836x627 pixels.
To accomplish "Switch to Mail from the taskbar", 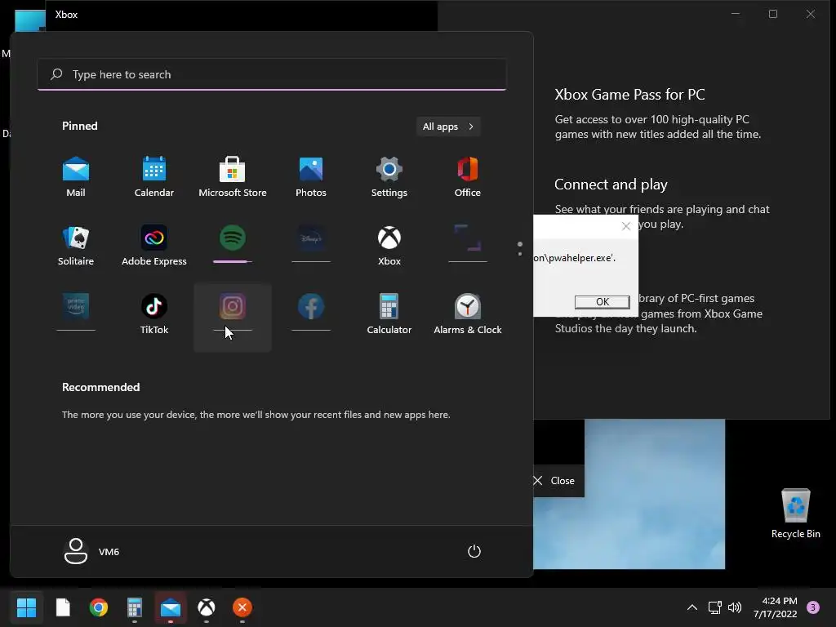I will point(171,607).
